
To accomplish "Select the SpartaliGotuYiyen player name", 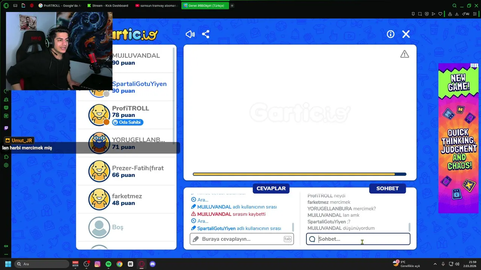I will point(139,84).
